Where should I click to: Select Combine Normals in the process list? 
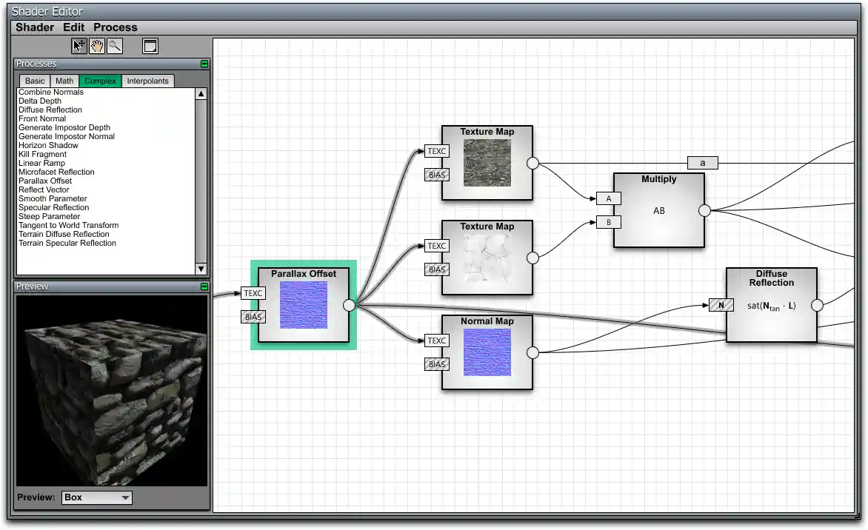tap(51, 92)
